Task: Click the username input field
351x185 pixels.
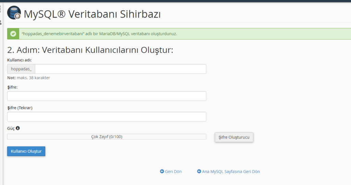Action: click(x=120, y=69)
